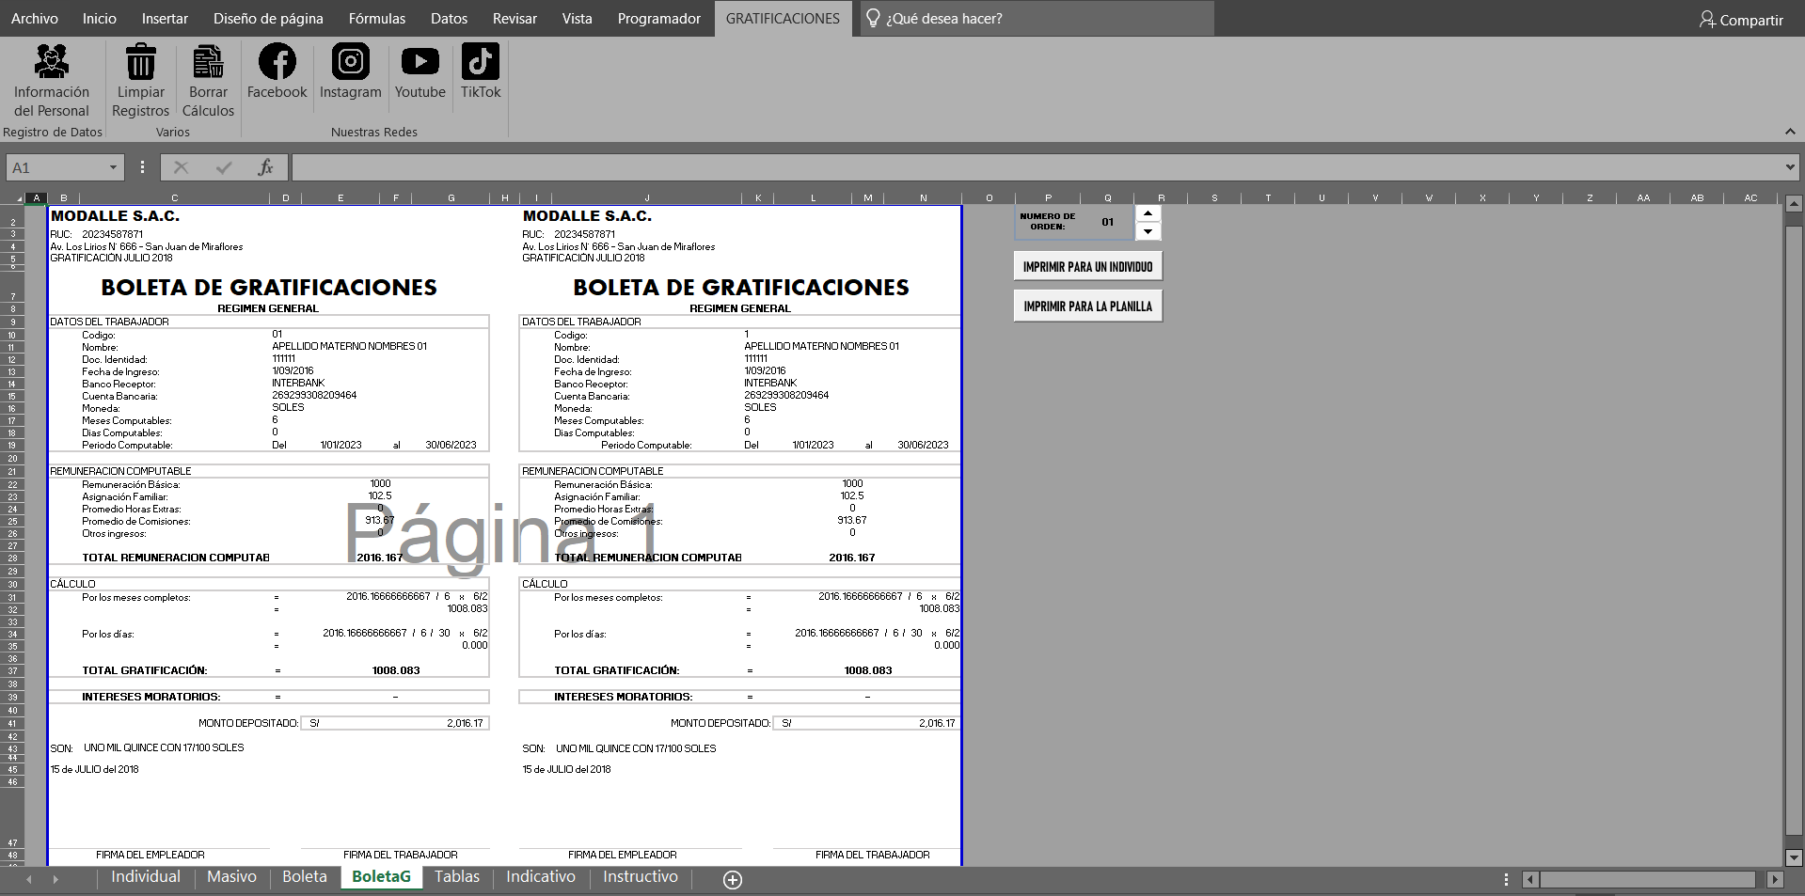The width and height of the screenshot is (1805, 896).
Task: Open the Facebook link icon
Action: [x=277, y=62]
